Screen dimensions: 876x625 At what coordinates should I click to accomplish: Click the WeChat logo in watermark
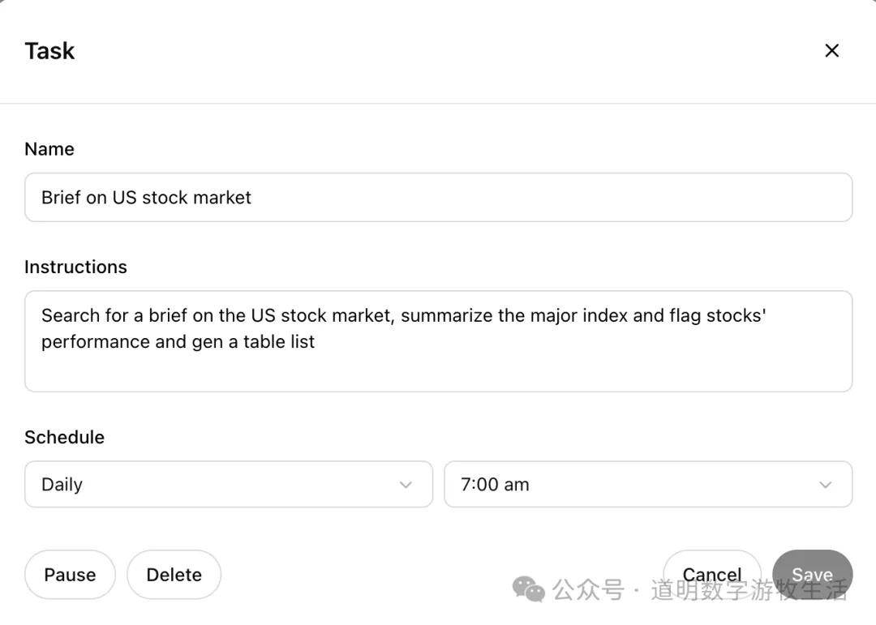coord(529,589)
